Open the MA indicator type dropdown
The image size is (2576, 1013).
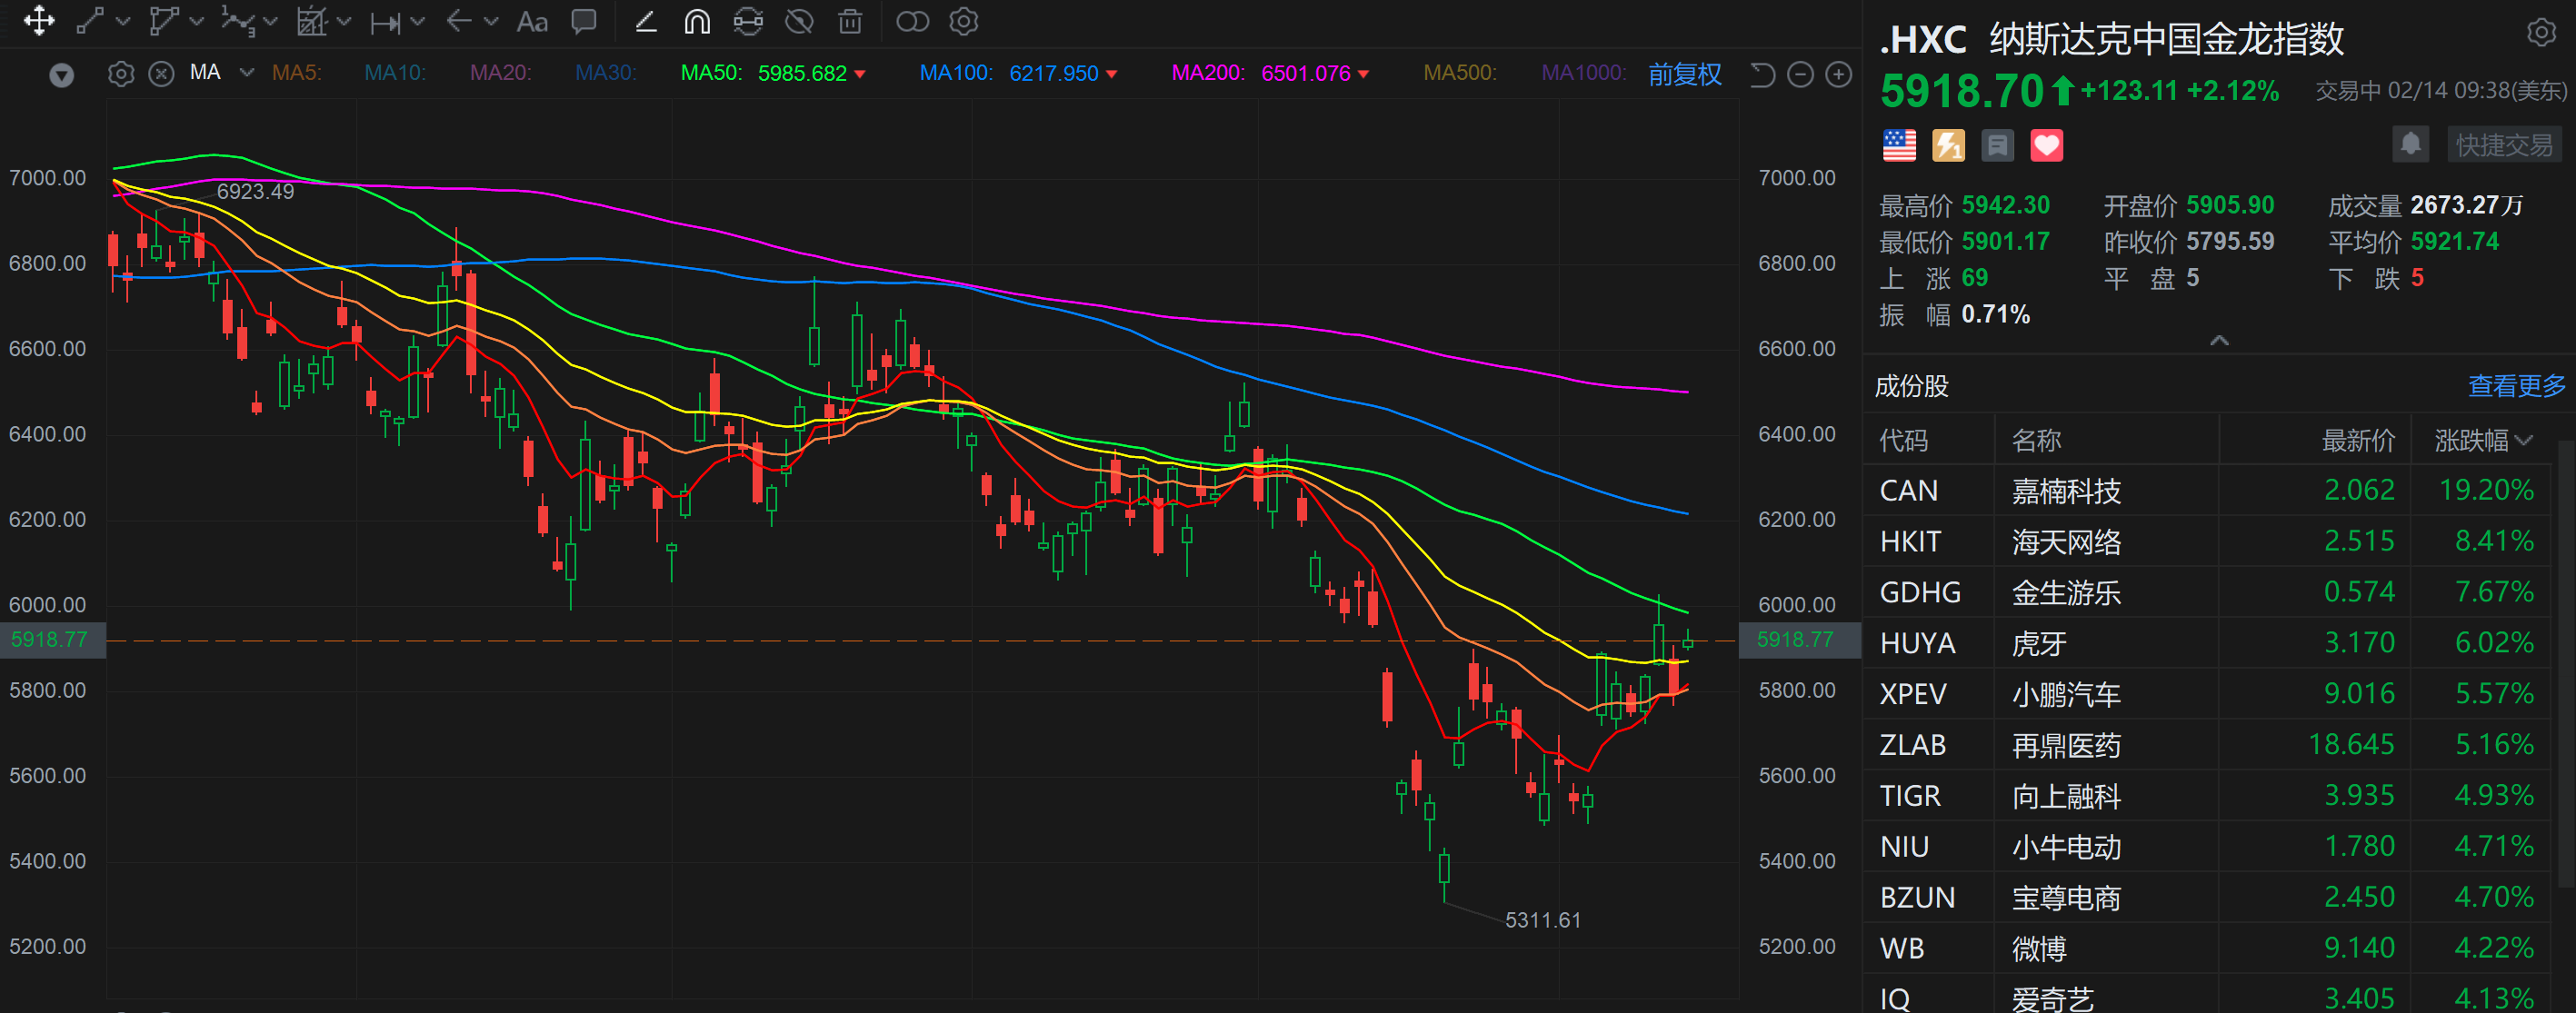coord(246,73)
